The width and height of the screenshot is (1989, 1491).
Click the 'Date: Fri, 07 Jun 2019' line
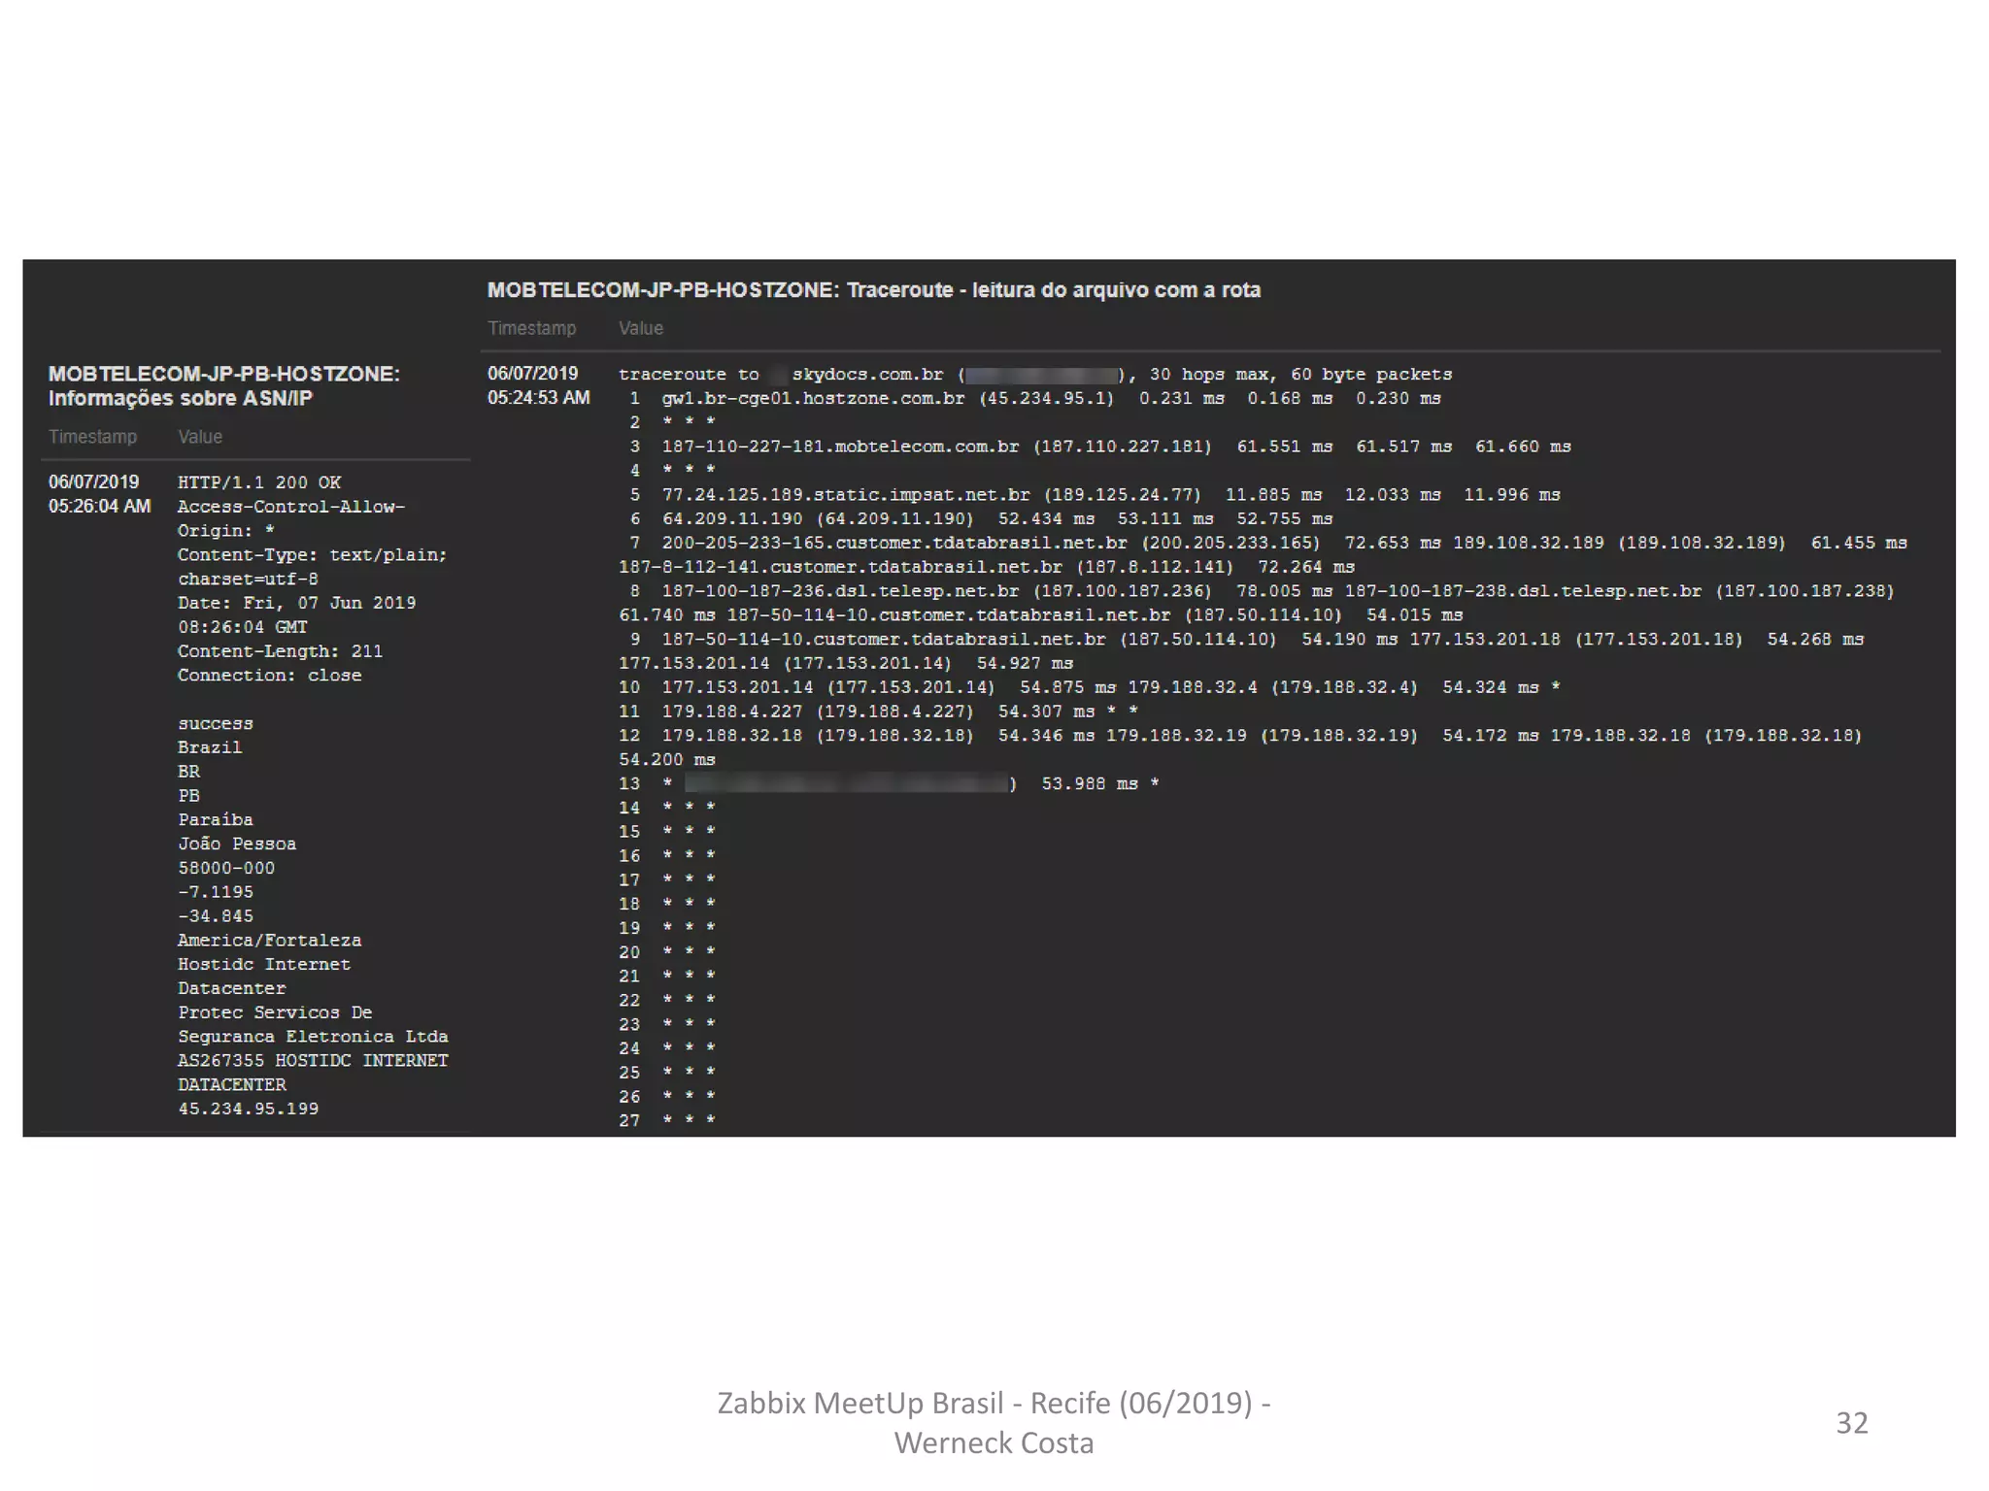(297, 603)
